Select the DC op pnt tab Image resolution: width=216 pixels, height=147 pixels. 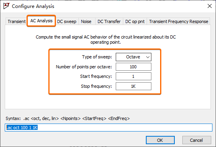point(135,21)
